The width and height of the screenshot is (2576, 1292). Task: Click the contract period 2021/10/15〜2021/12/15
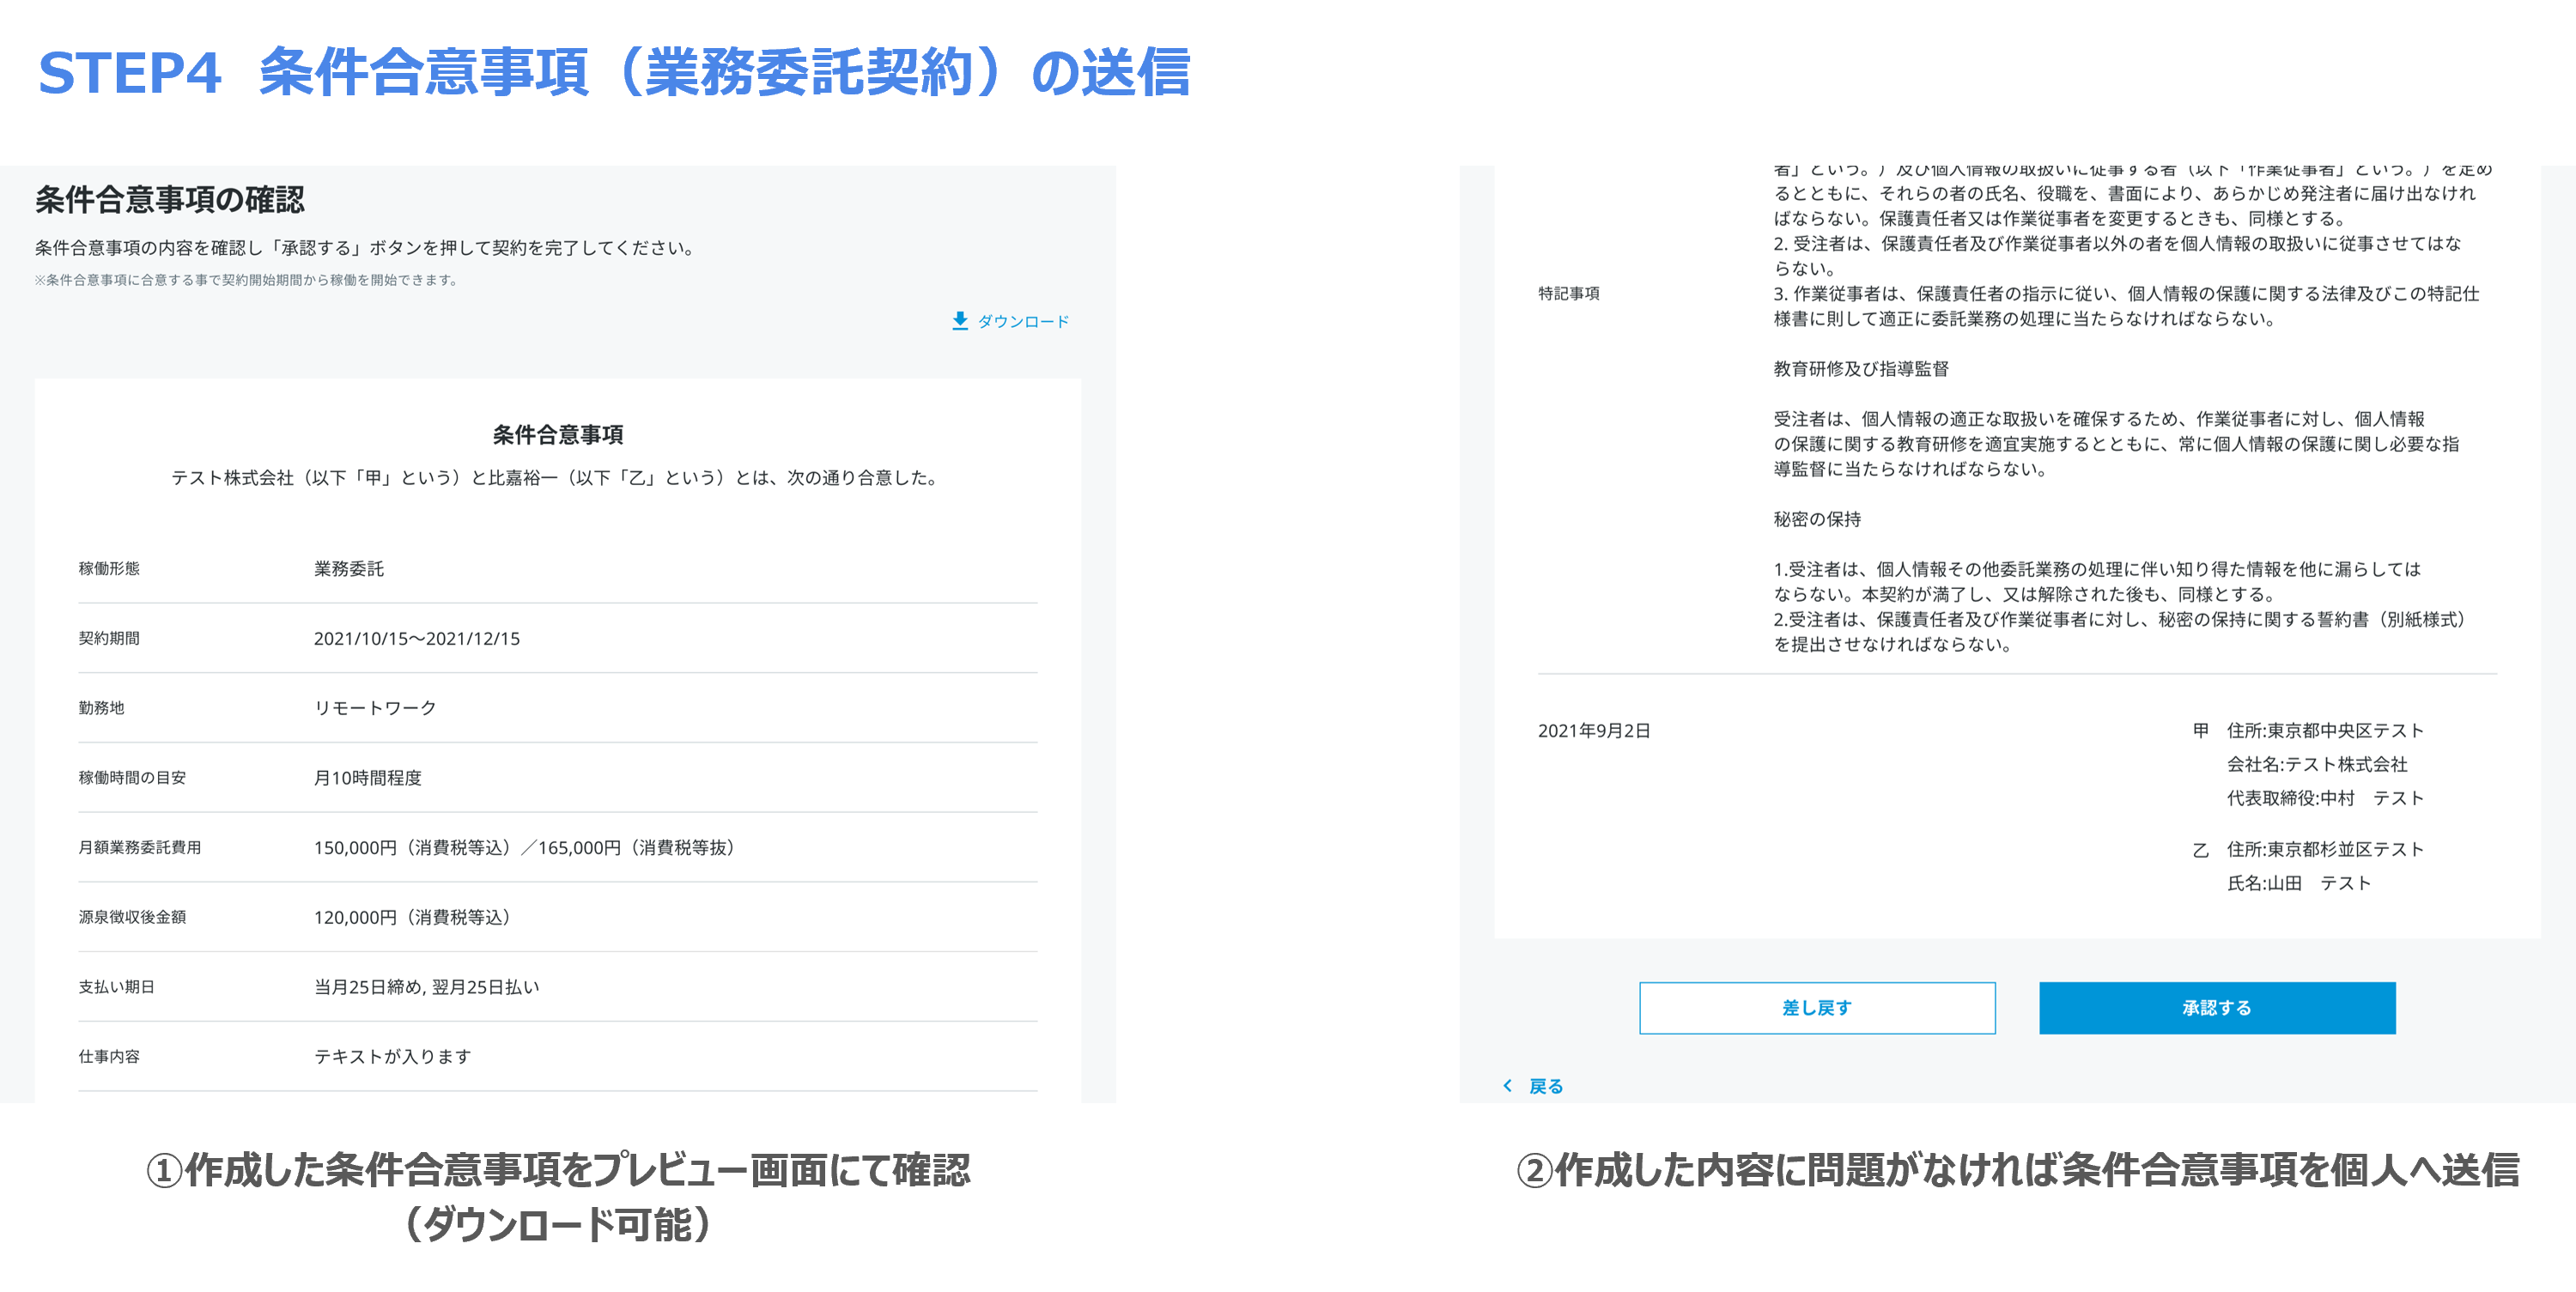point(416,639)
